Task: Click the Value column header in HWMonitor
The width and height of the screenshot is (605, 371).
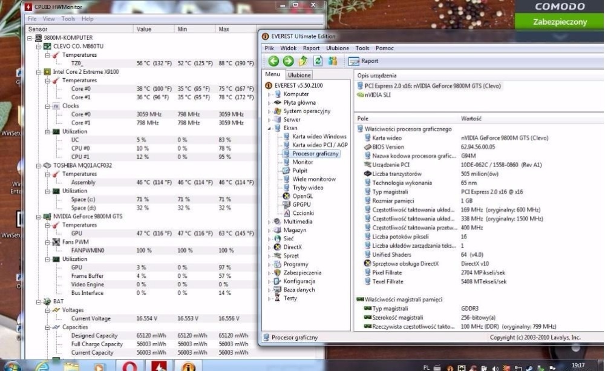Action: pos(154,29)
